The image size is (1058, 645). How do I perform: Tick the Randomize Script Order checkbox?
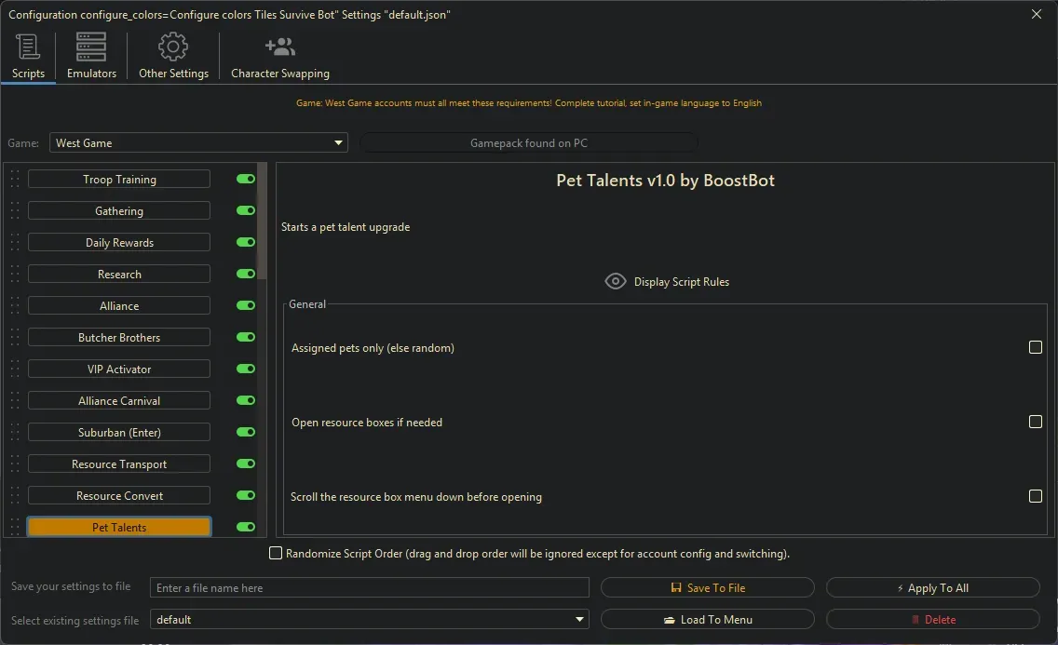[x=276, y=554]
